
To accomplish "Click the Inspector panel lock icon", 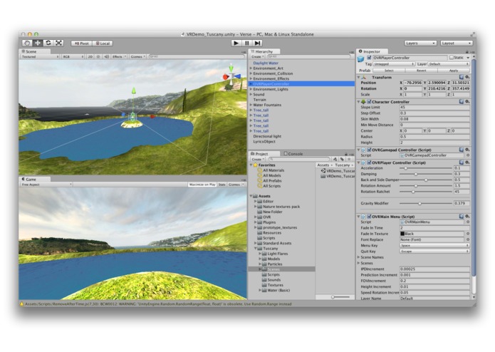I will tap(467, 52).
